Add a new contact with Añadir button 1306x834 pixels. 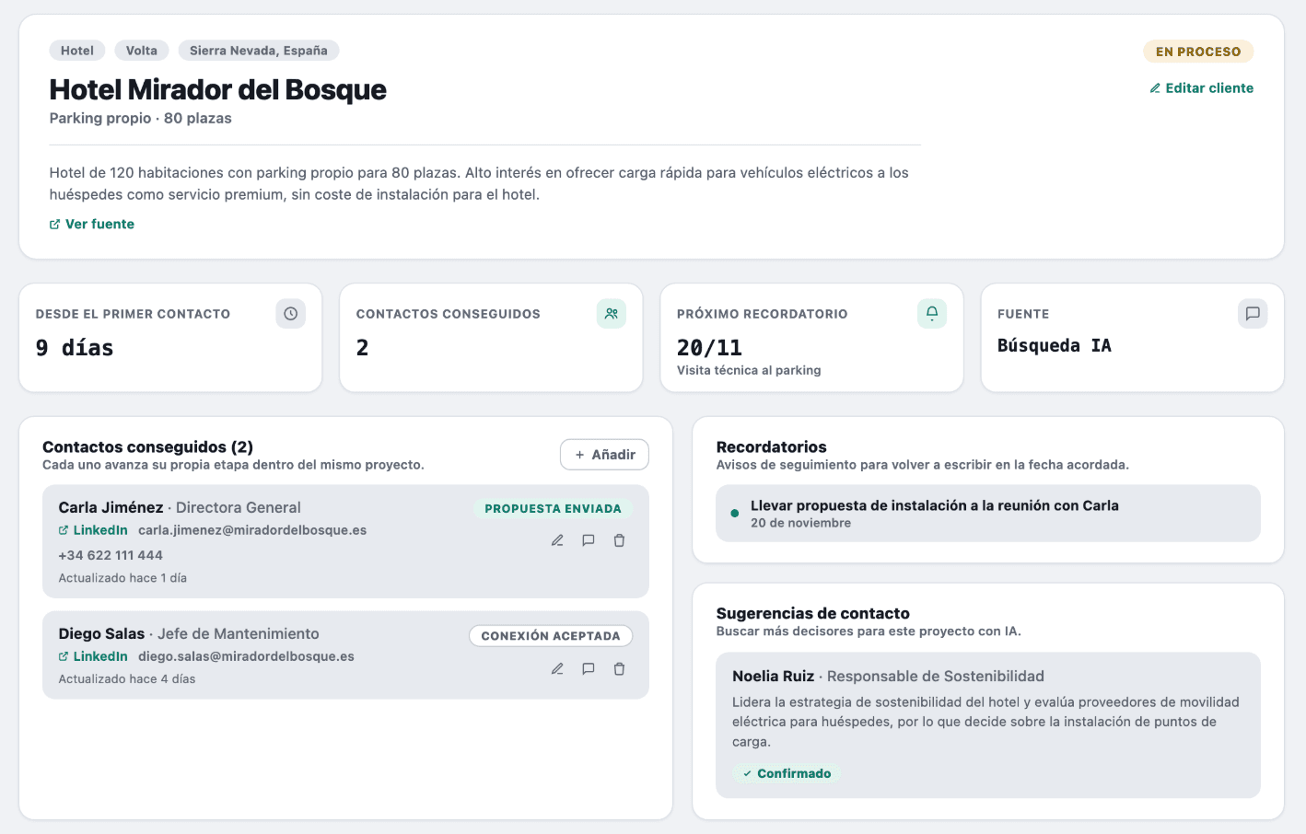604,455
